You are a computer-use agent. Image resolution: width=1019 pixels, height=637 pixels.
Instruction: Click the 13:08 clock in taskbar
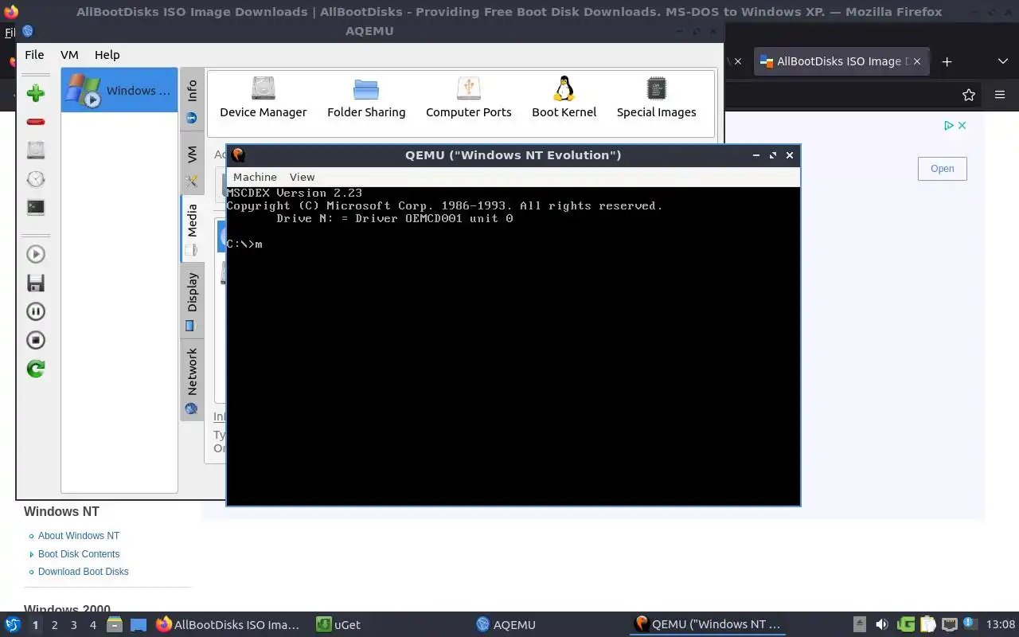click(1001, 625)
